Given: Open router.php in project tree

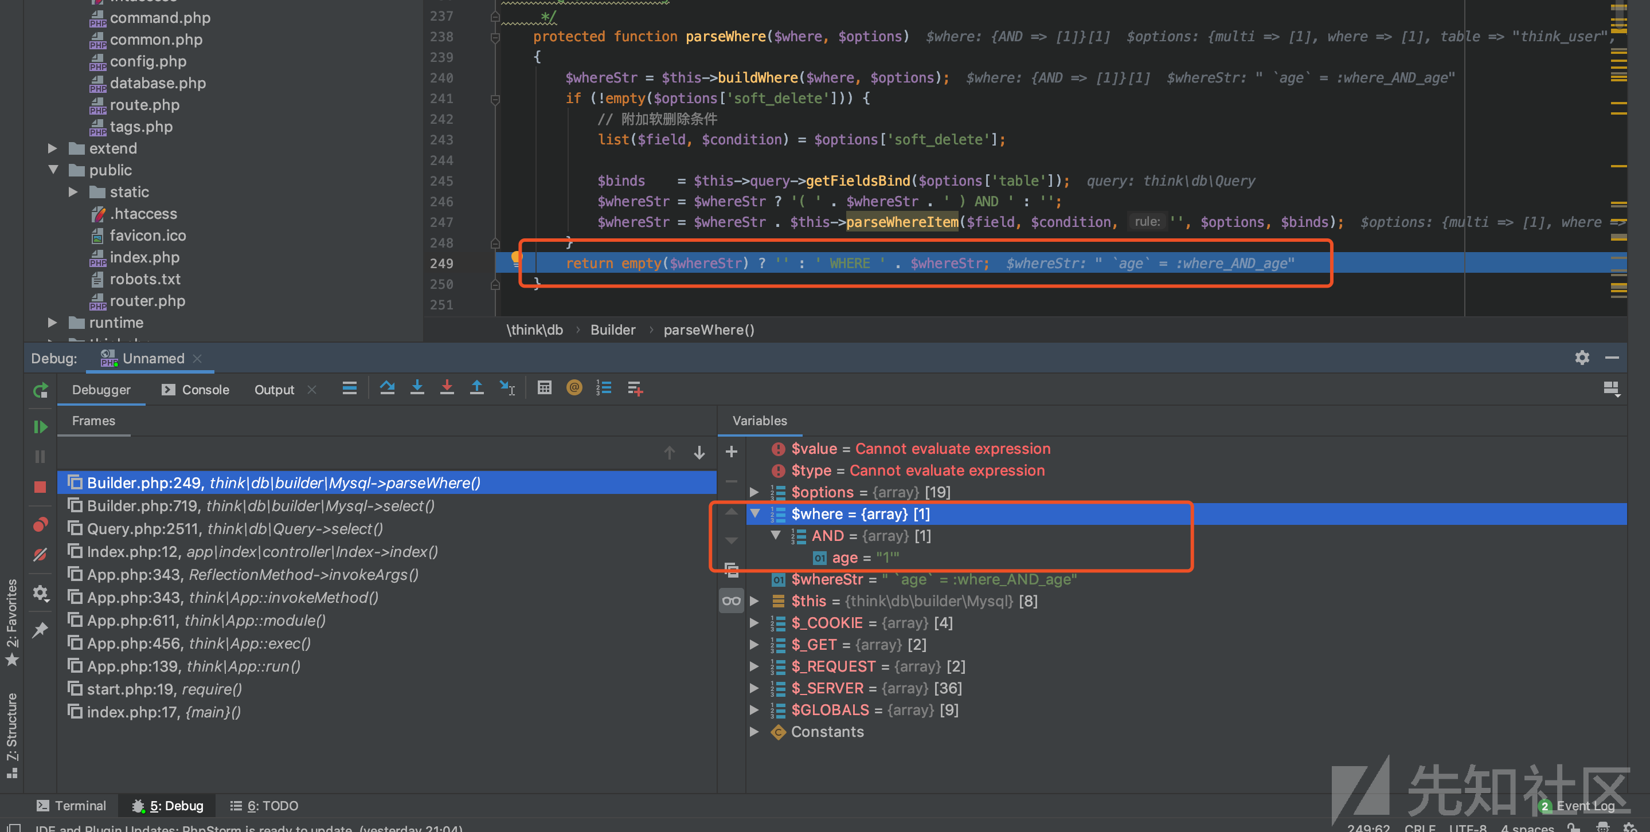Looking at the screenshot, I should click(x=147, y=301).
